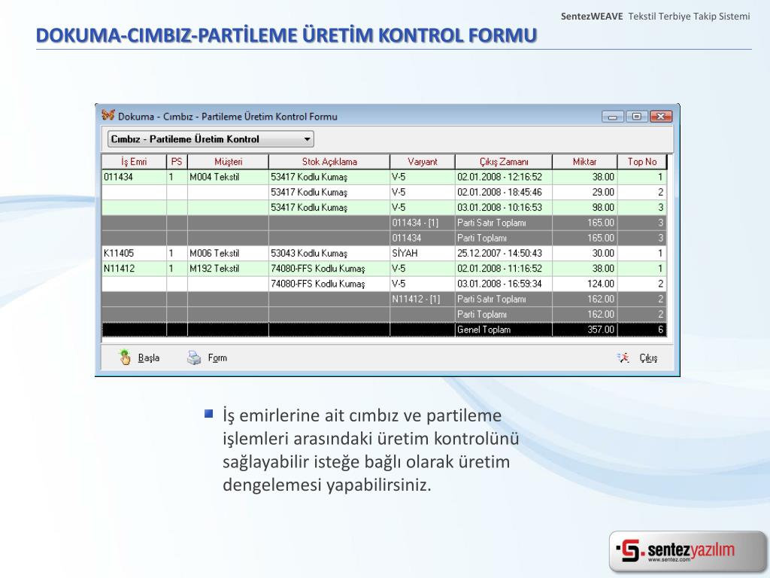Maximize the Üretim Kontrol Formu window
The width and height of the screenshot is (770, 578).
tap(636, 117)
